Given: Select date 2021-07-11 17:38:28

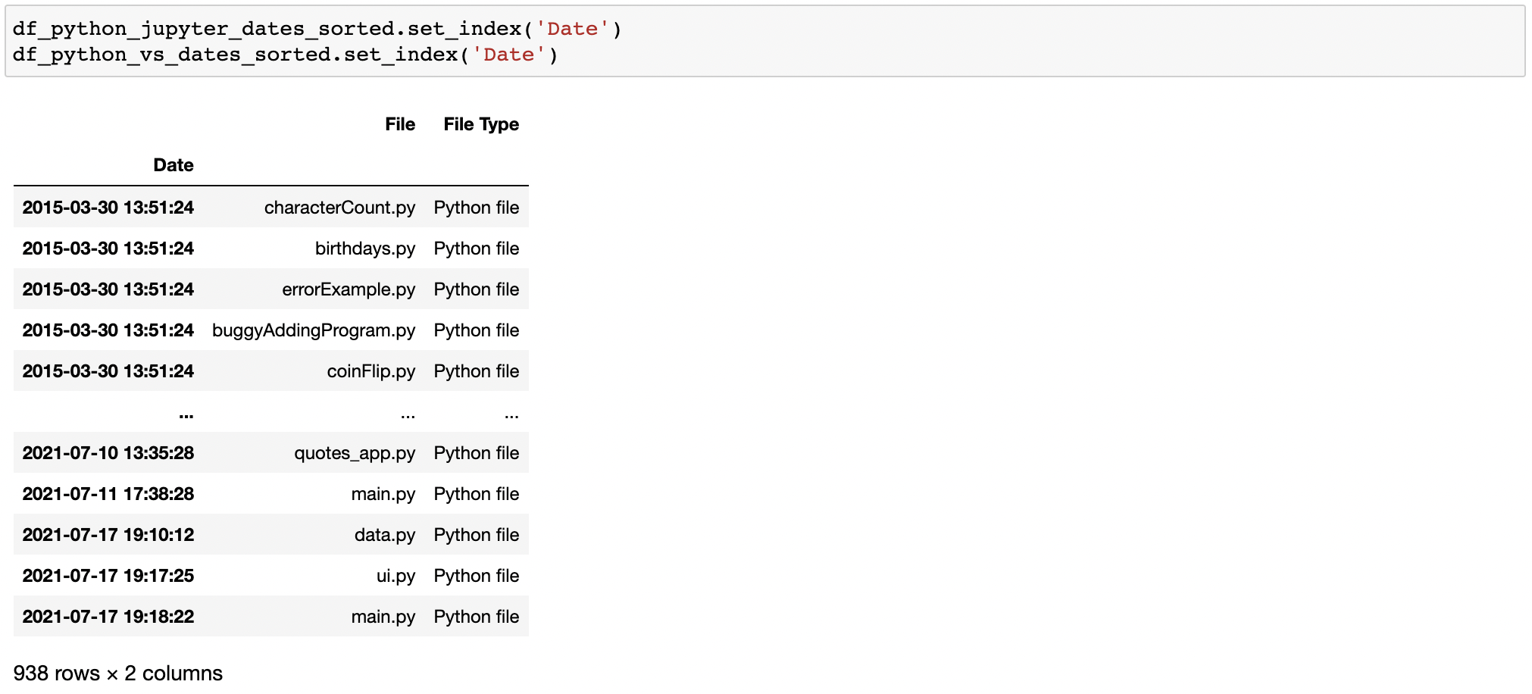Looking at the screenshot, I should coord(108,494).
